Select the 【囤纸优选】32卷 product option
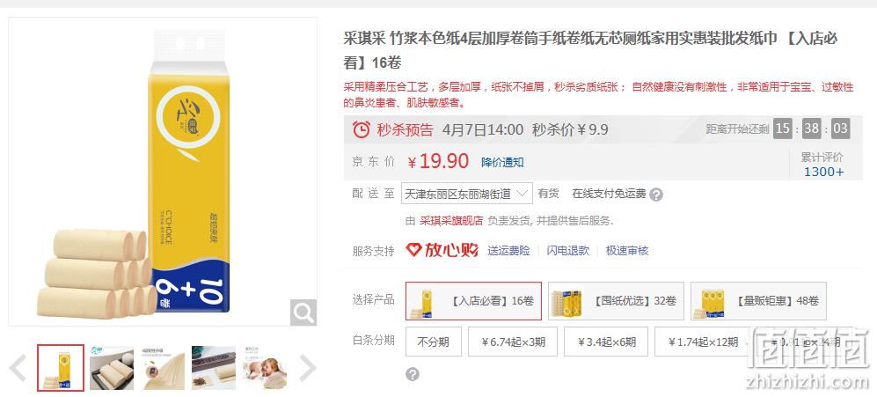 616,301
